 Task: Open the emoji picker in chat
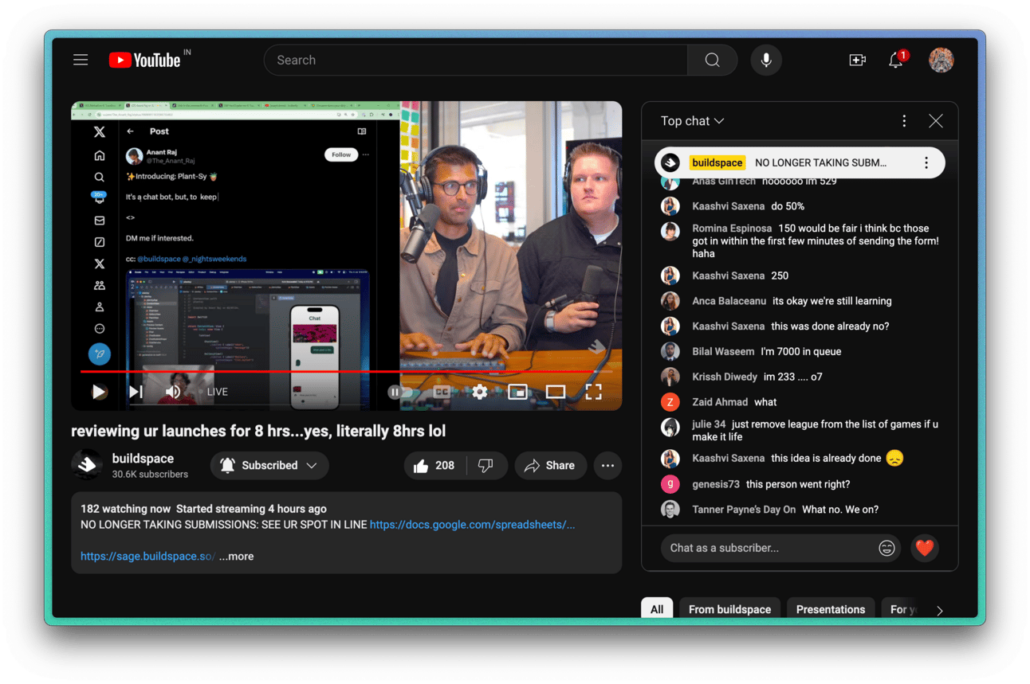887,548
